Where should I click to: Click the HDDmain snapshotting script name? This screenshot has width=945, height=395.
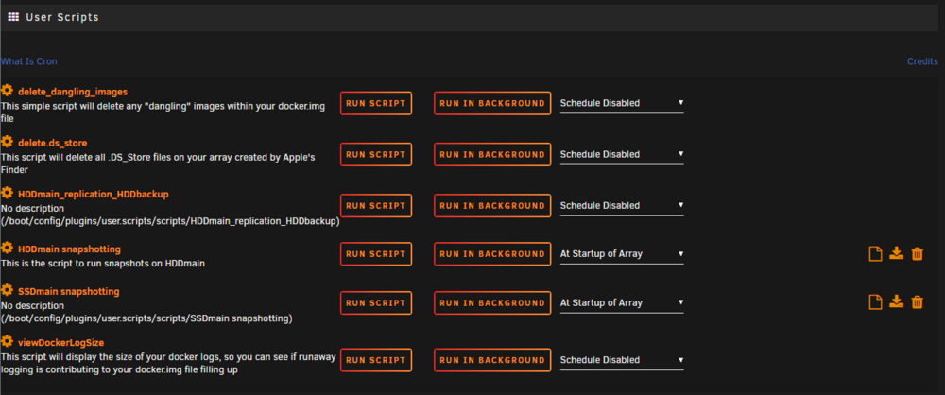[69, 249]
